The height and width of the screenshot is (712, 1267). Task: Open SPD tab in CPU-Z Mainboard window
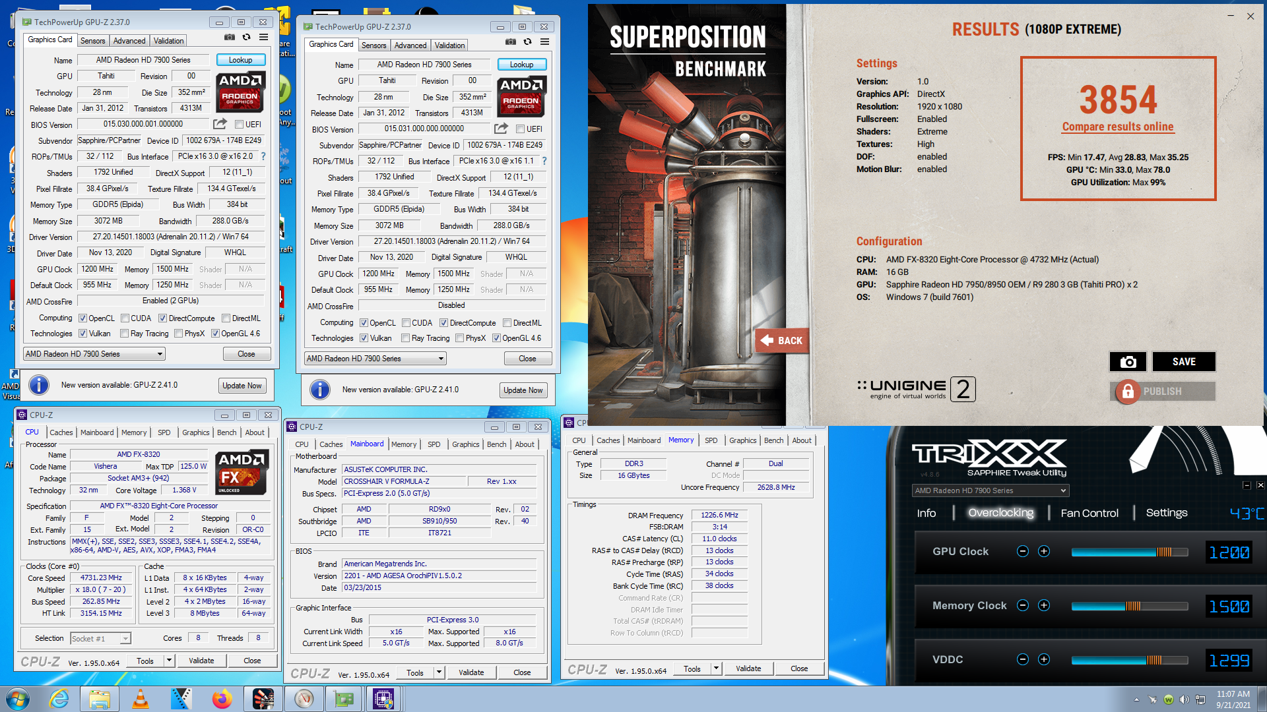434,444
